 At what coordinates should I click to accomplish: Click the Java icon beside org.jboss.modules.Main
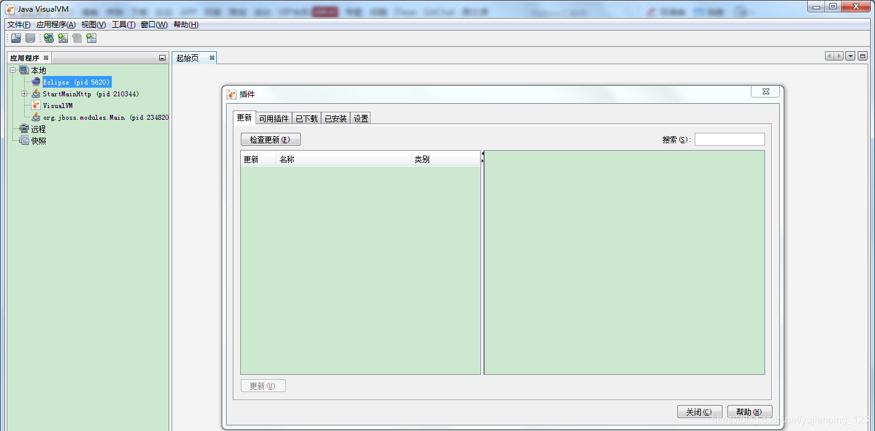tap(36, 117)
